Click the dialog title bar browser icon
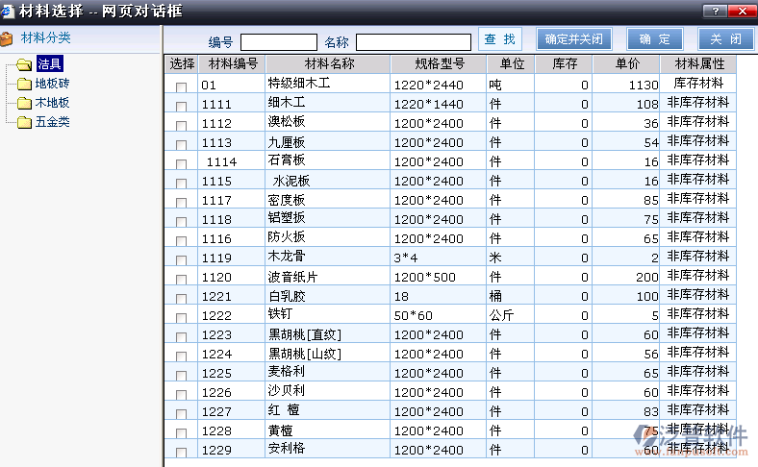The height and width of the screenshot is (467, 758). coord(7,11)
